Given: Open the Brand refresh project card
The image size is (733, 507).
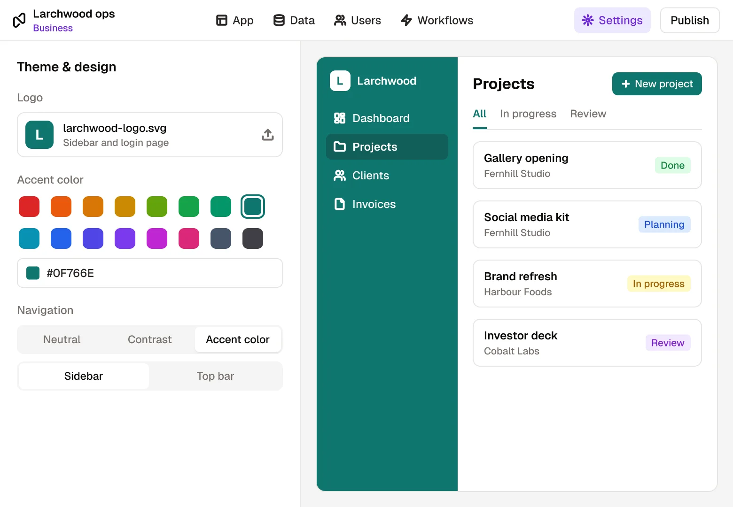Looking at the screenshot, I should tap(587, 284).
